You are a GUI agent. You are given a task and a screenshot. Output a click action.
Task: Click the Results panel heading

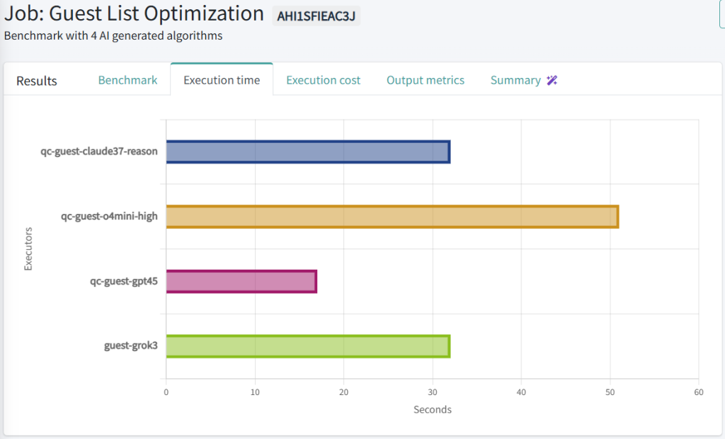pos(37,81)
